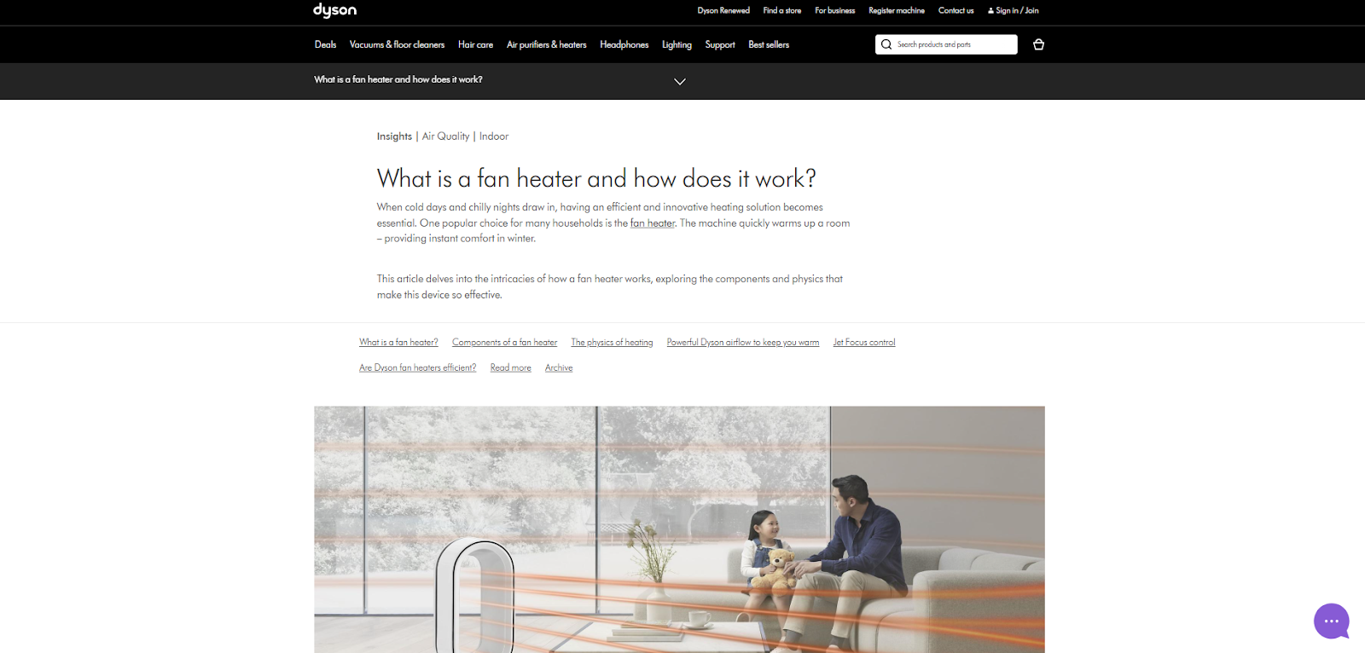Open the purple chat bubble
1365x653 pixels.
tap(1332, 621)
